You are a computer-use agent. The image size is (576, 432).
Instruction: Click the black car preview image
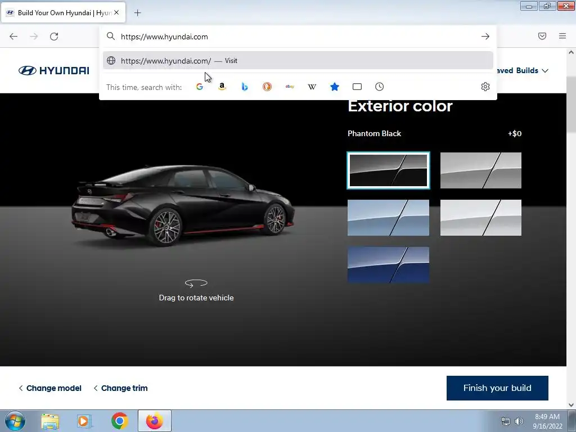pyautogui.click(x=183, y=206)
